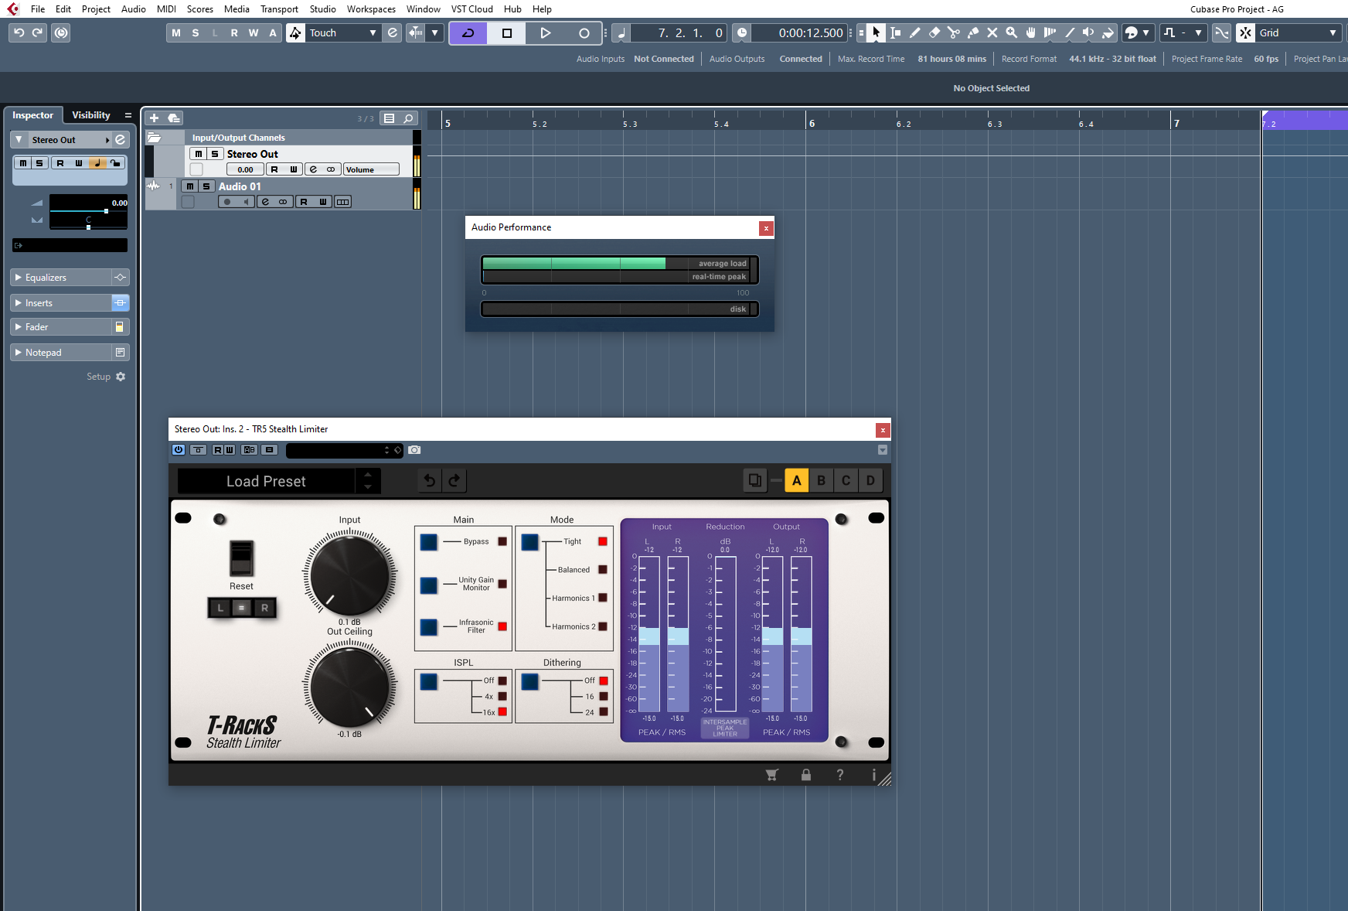This screenshot has width=1348, height=911.
Task: Select the Split scissors tool
Action: click(x=953, y=32)
